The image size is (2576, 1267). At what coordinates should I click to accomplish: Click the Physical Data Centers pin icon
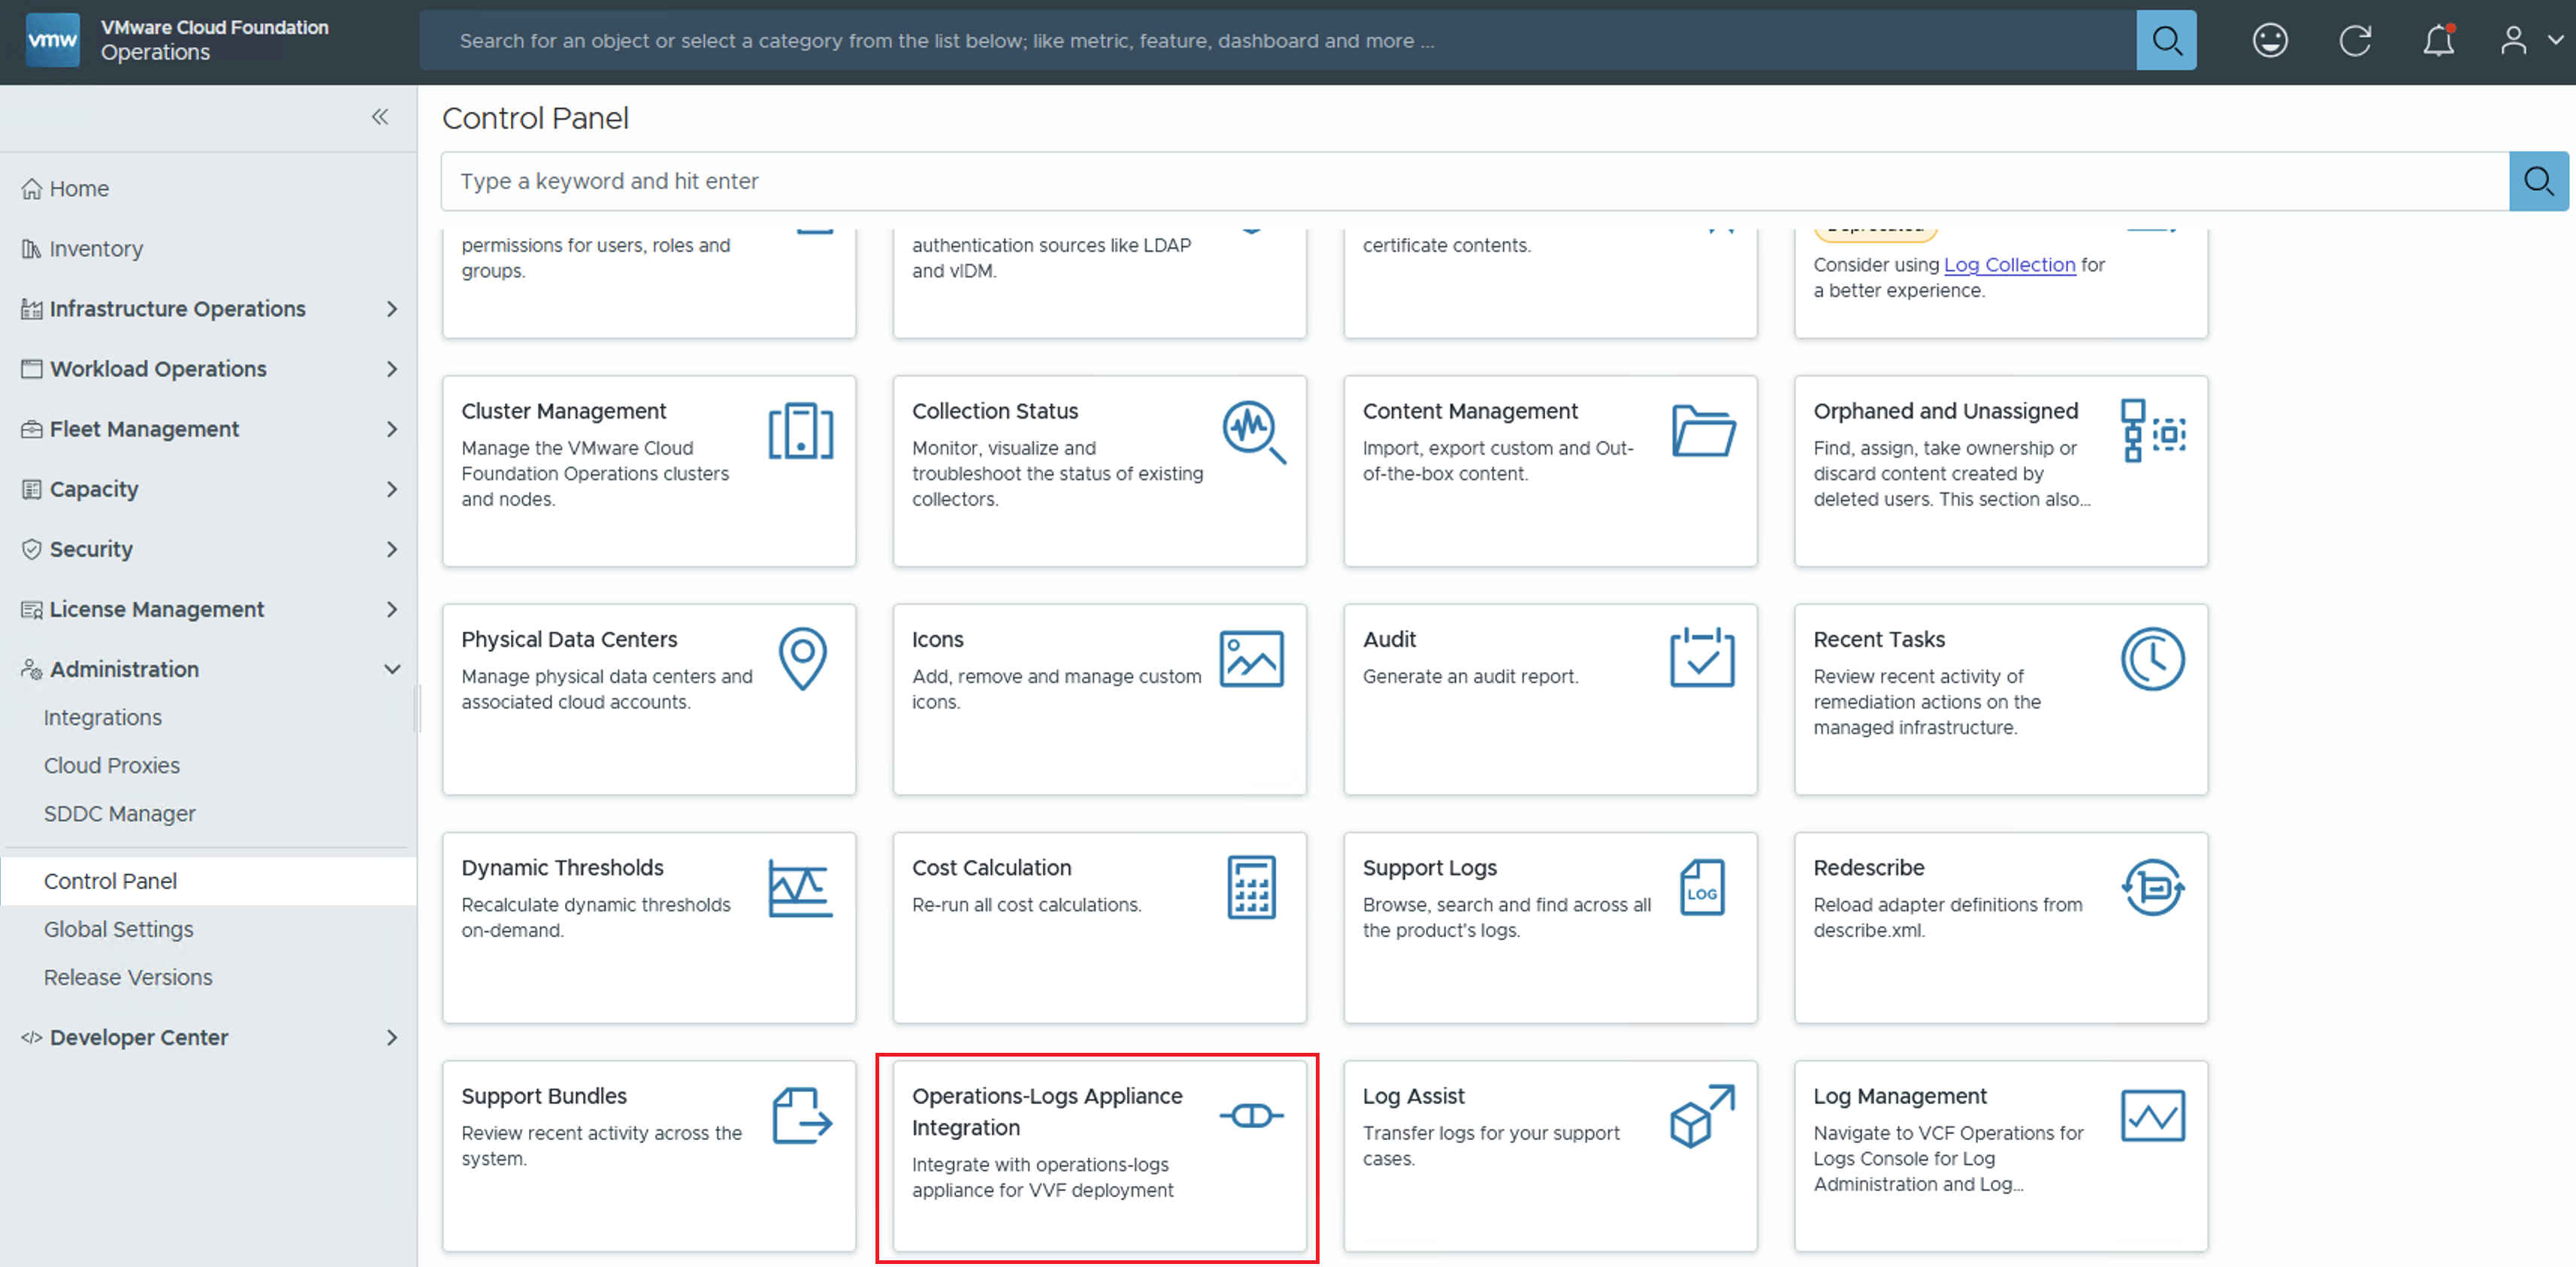pos(802,658)
